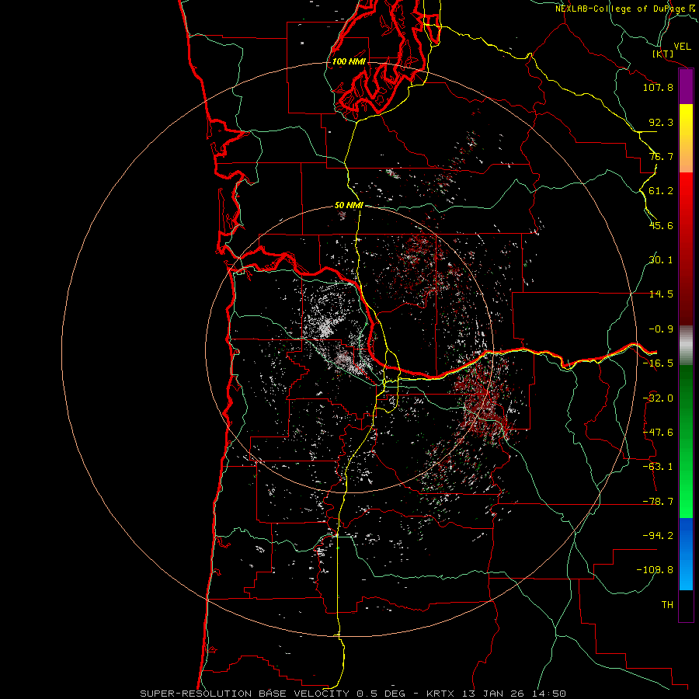The width and height of the screenshot is (699, 699).
Task: Click the -47.6 legend value
Action: [x=658, y=433]
